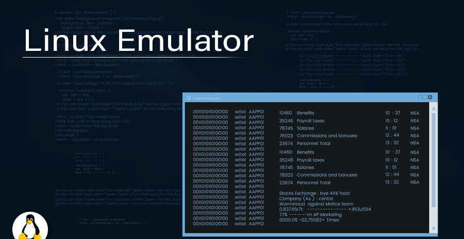Select the line "Stocks Exchange : bye 44% food"
464x239 pixels.
coord(314,193)
